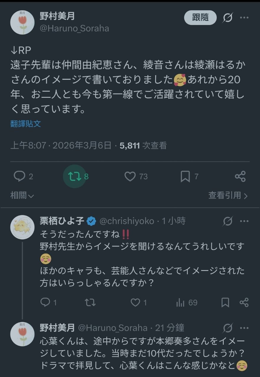Like 栗栖ひよ子's reply
260x377 pixels.
pyautogui.click(x=135, y=302)
